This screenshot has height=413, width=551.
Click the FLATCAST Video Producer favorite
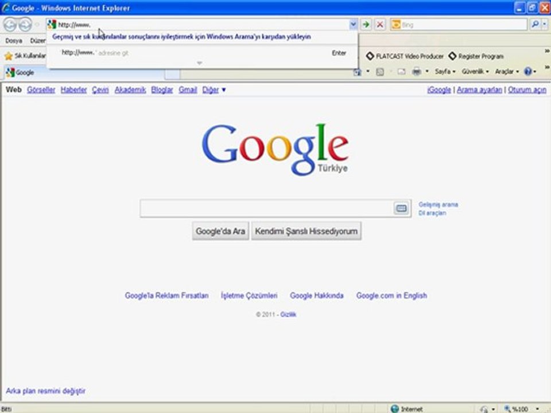point(405,56)
